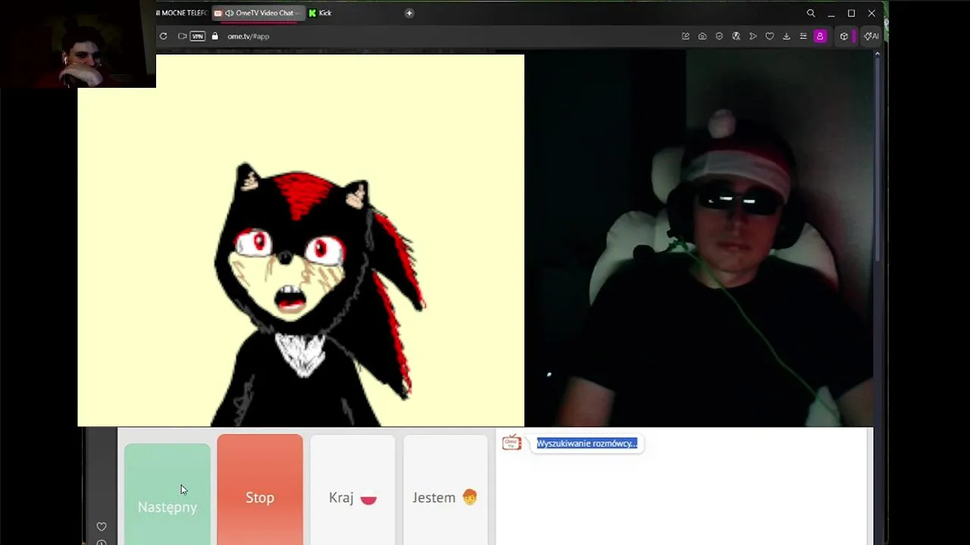Click the streamer facecam overlay
The image size is (970, 545).
[x=78, y=44]
